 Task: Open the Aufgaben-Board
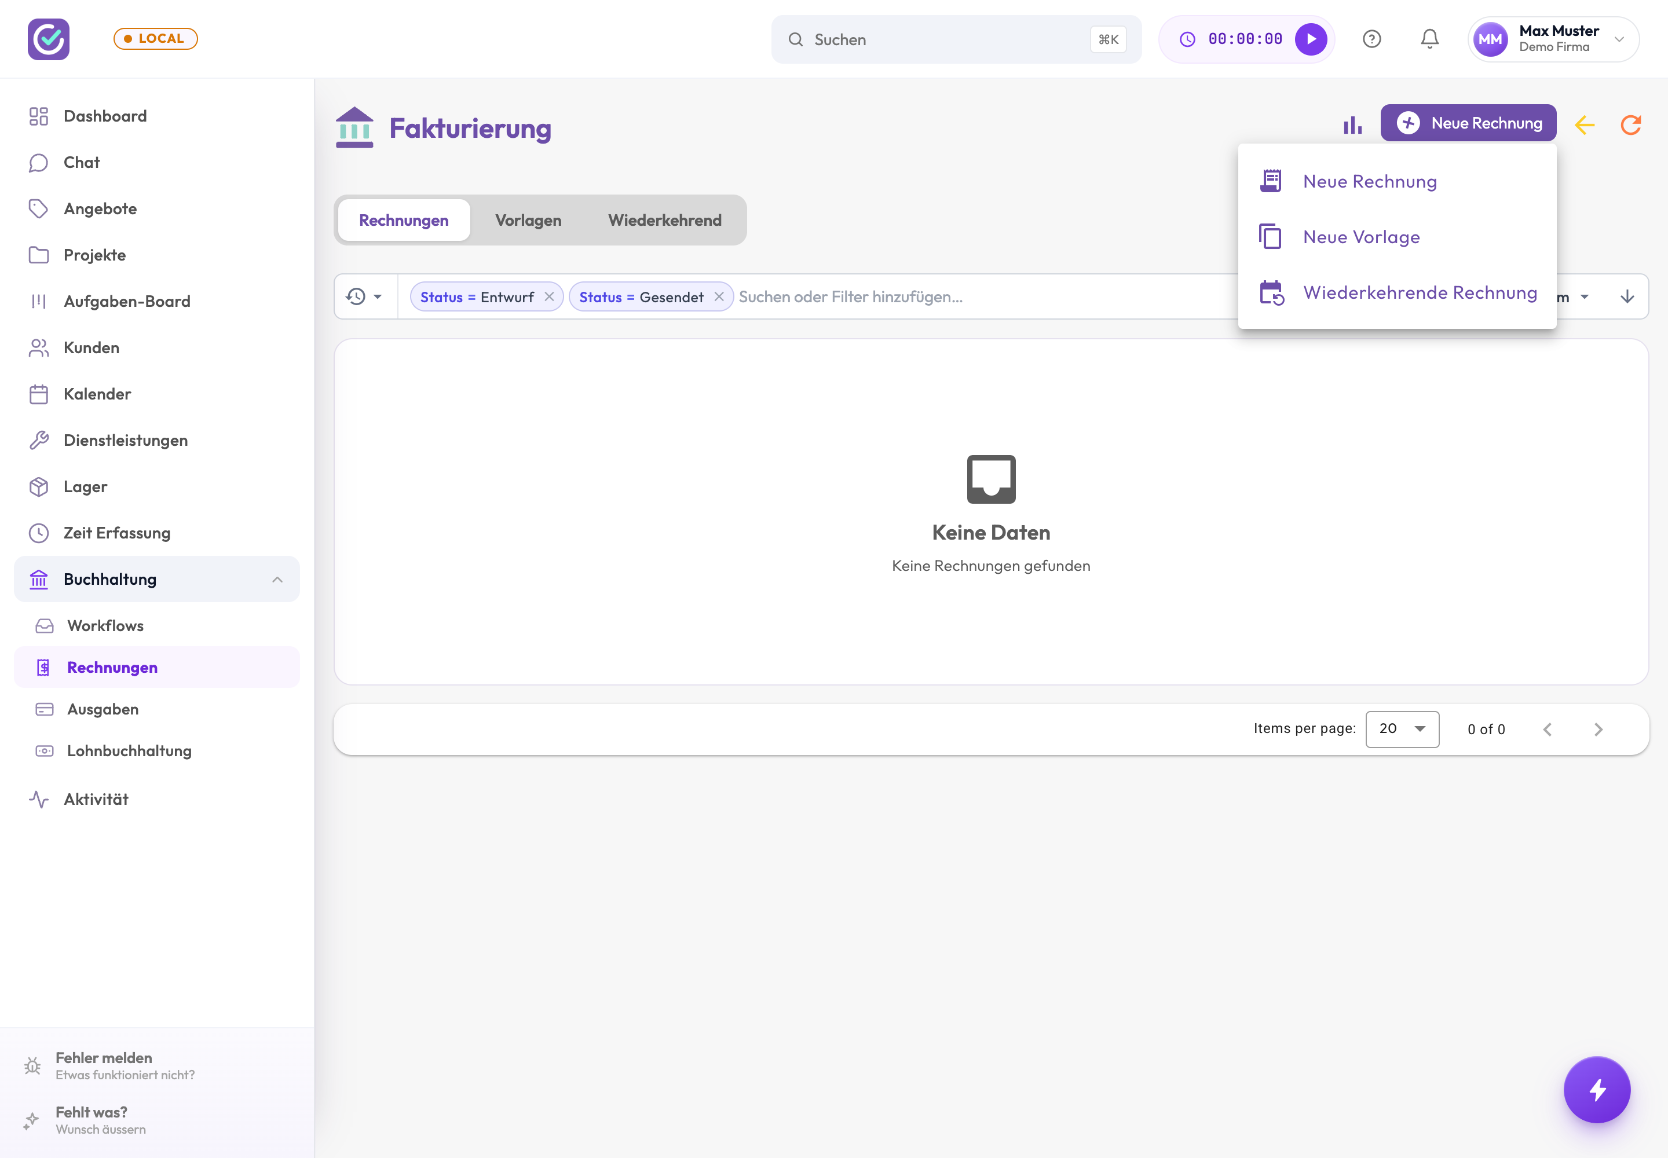point(157,301)
